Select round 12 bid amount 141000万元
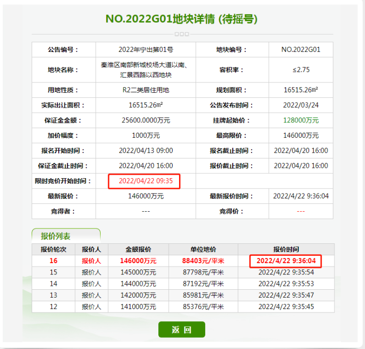The image size is (365, 349). click(138, 307)
